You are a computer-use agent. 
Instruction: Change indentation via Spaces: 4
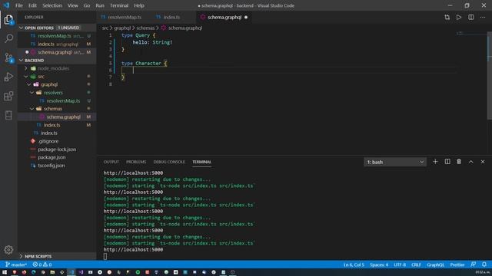pos(379,264)
